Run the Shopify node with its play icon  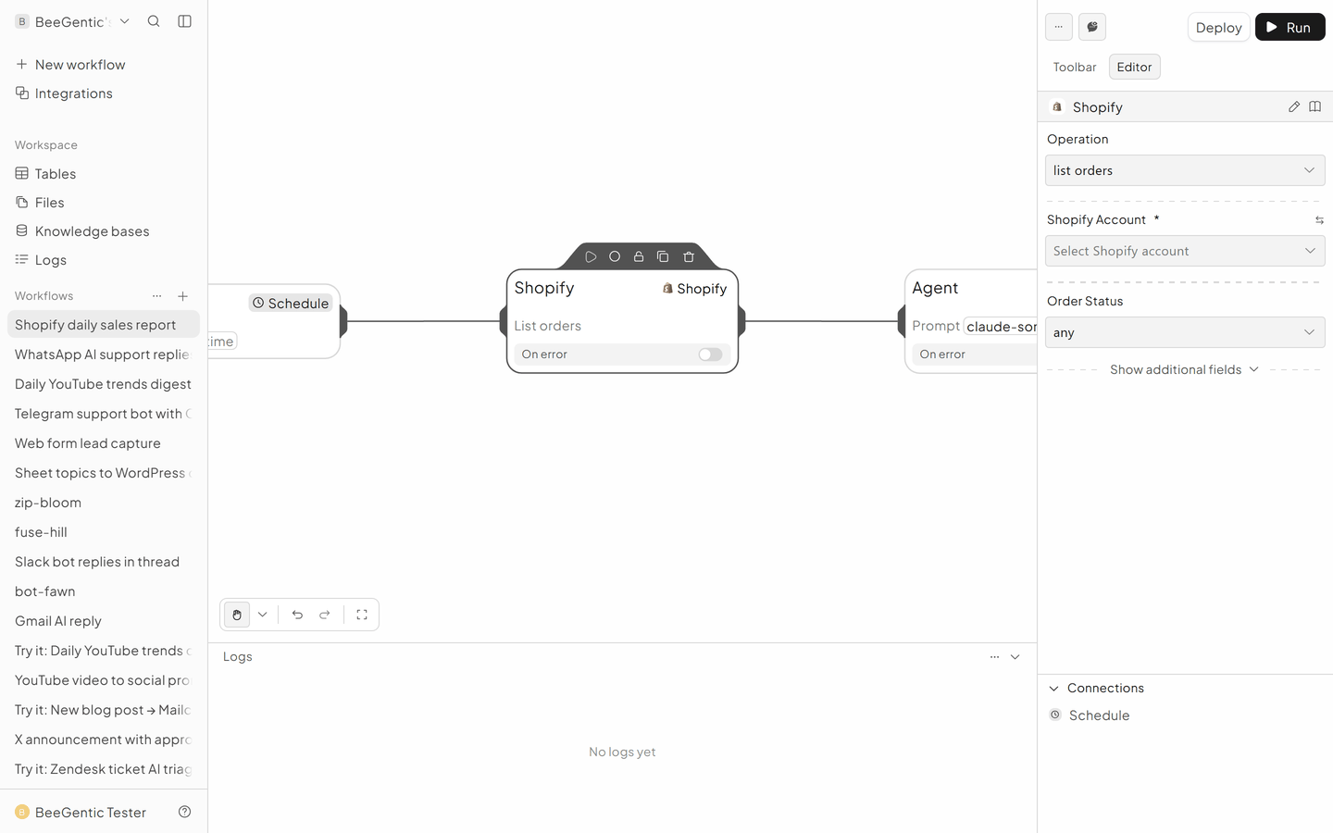pyautogui.click(x=591, y=256)
